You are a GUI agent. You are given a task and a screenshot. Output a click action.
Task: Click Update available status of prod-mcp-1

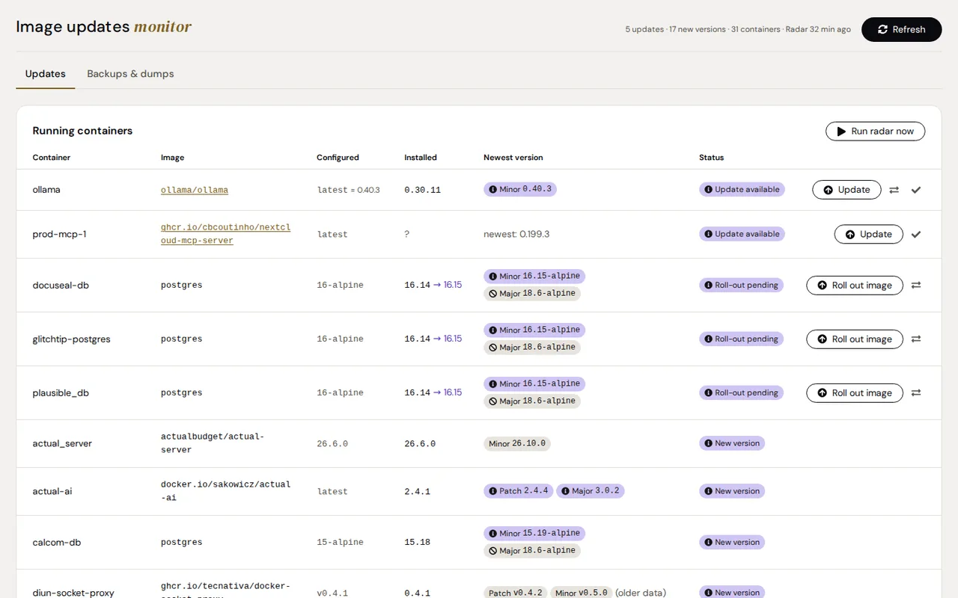point(742,234)
